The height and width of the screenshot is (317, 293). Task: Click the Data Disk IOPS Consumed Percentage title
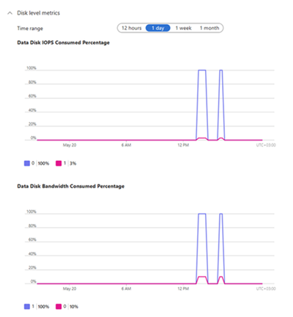coord(63,42)
